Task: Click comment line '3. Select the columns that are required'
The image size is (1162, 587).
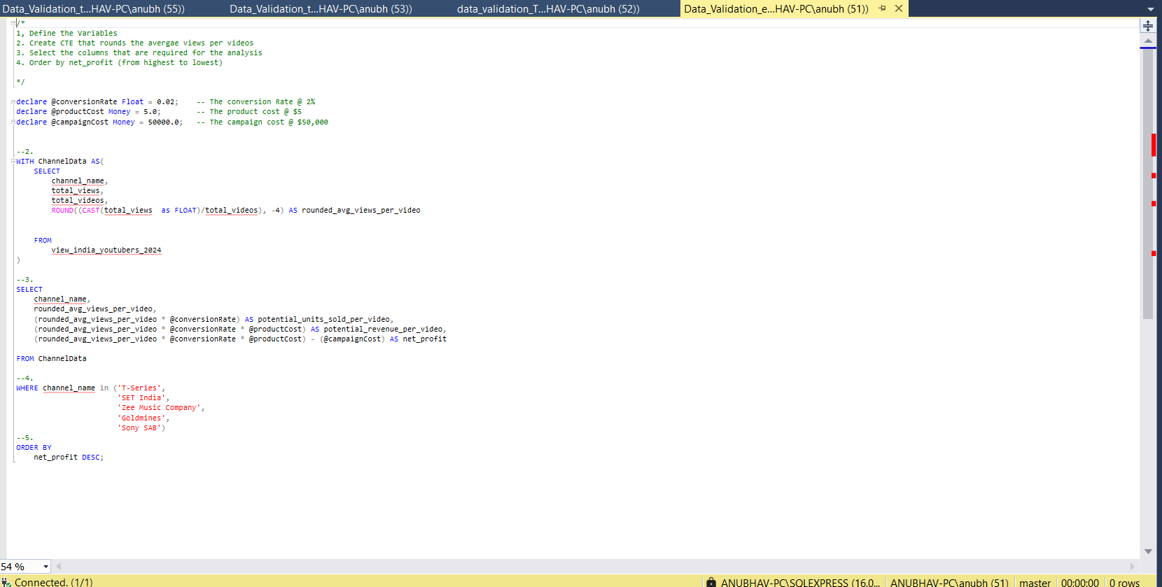Action: [x=139, y=53]
